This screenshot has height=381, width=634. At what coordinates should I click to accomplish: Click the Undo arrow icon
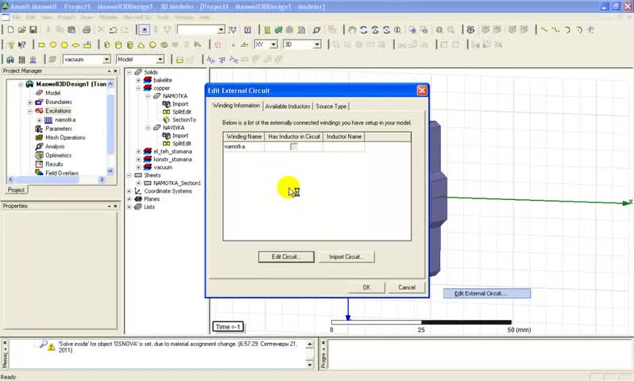point(113,30)
